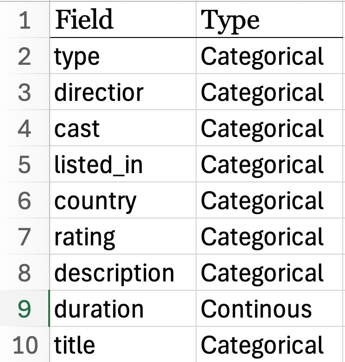
Task: Select the 'description' cell
Action: (x=122, y=273)
